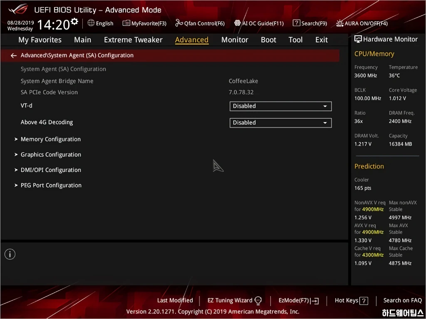The height and width of the screenshot is (319, 426).
Task: Click EzMode(F7) button
Action: tap(299, 301)
